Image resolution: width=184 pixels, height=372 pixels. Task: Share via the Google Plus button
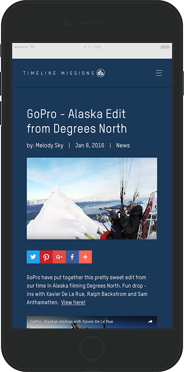click(x=59, y=257)
